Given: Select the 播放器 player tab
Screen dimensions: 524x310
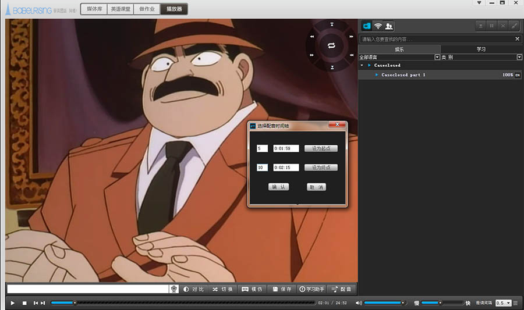Looking at the screenshot, I should point(174,9).
